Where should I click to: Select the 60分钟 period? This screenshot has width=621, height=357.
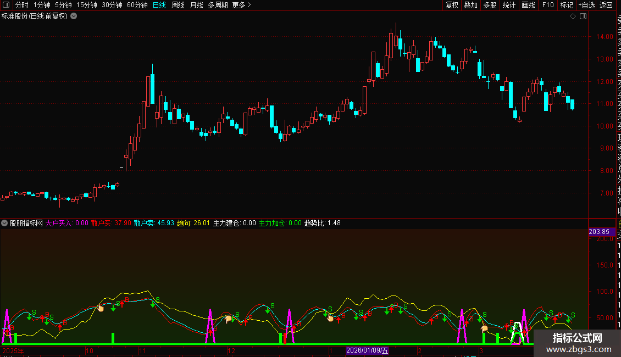tap(137, 5)
